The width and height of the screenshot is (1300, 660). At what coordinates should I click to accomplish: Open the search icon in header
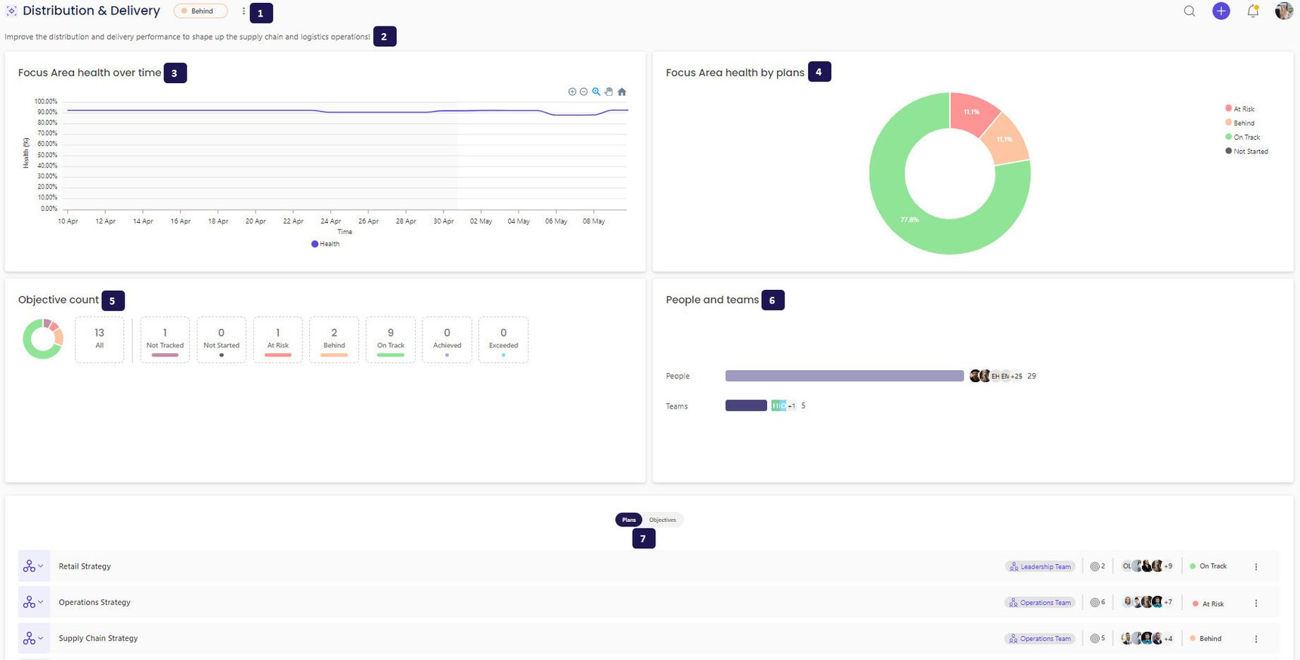coord(1190,11)
